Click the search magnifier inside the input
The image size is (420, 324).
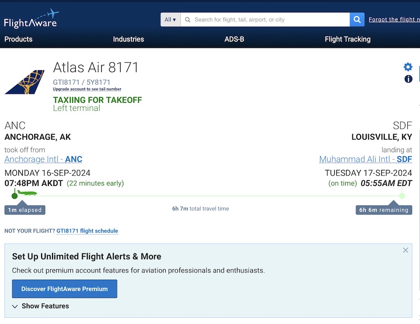tap(188, 20)
